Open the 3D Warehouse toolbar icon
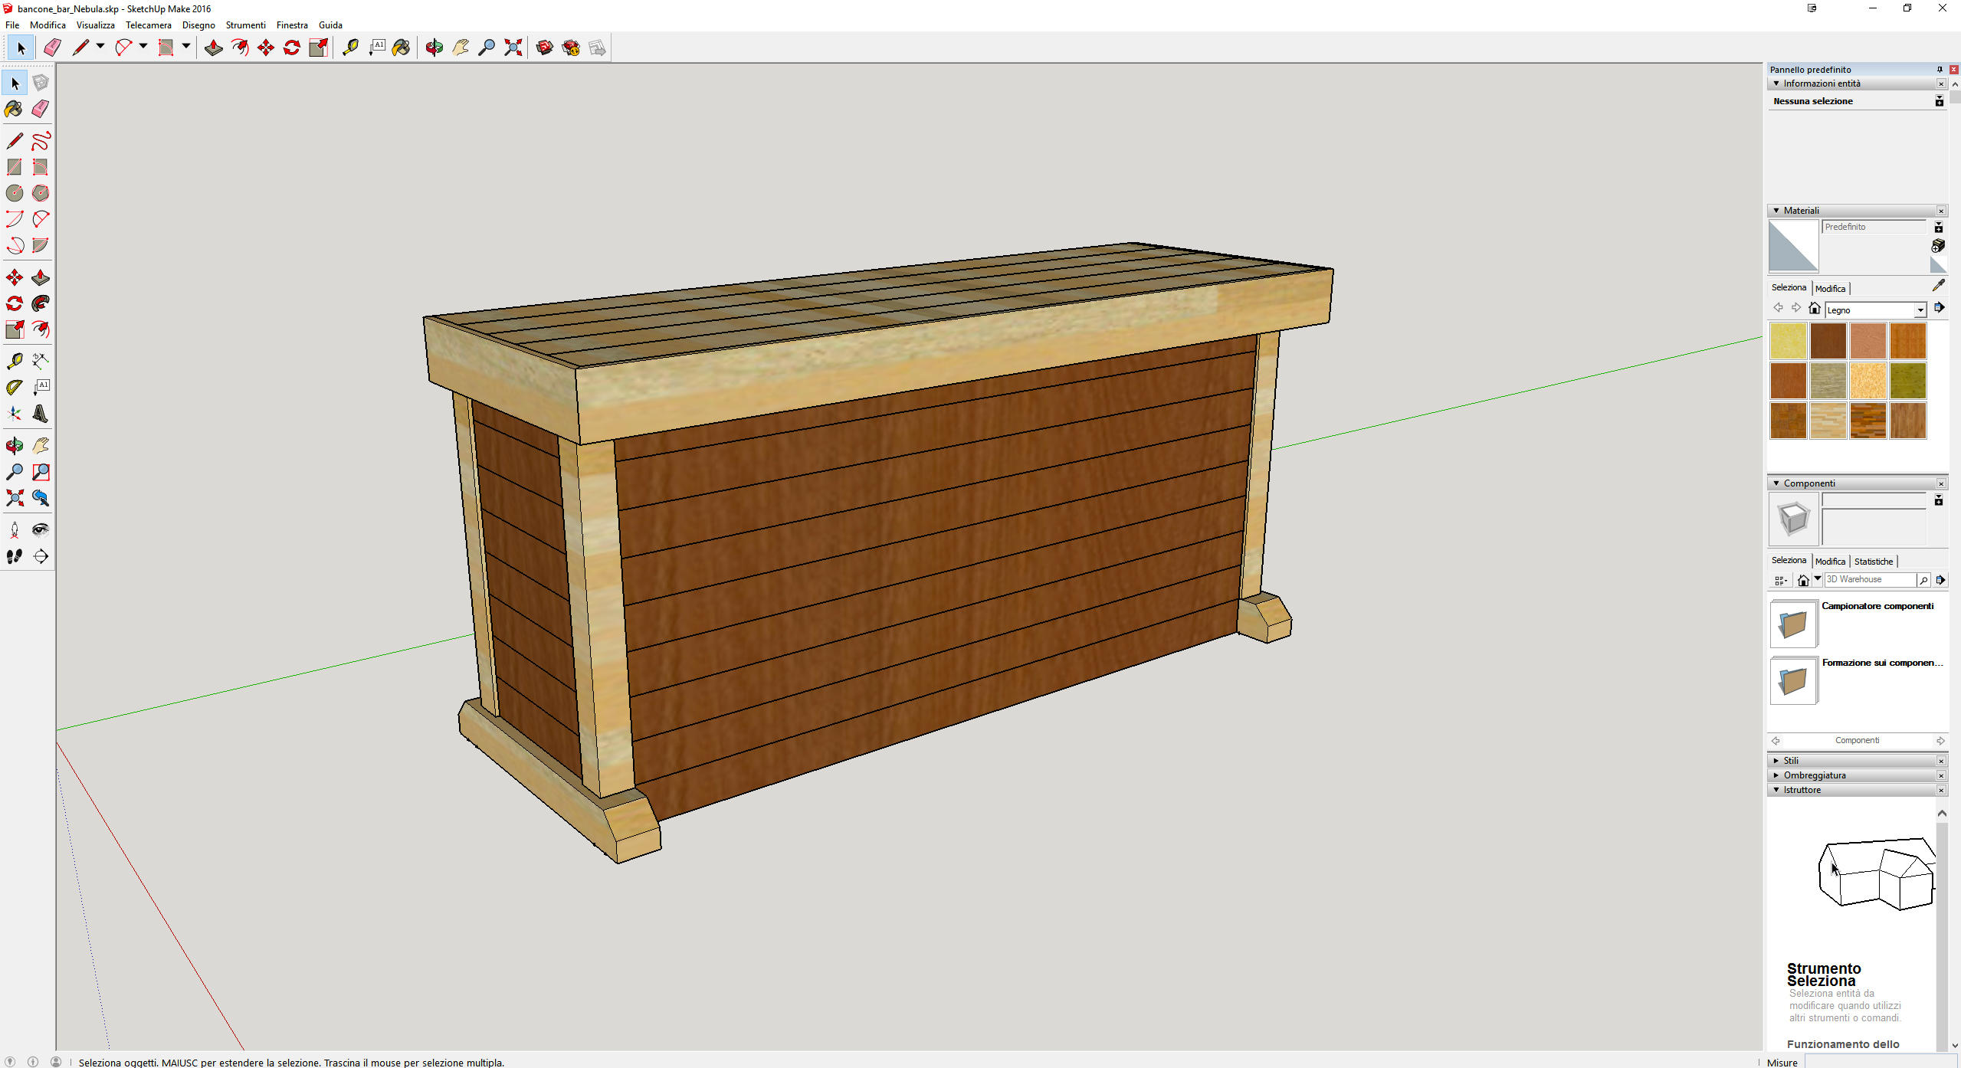Screen dimensions: 1961x1068 (545, 48)
